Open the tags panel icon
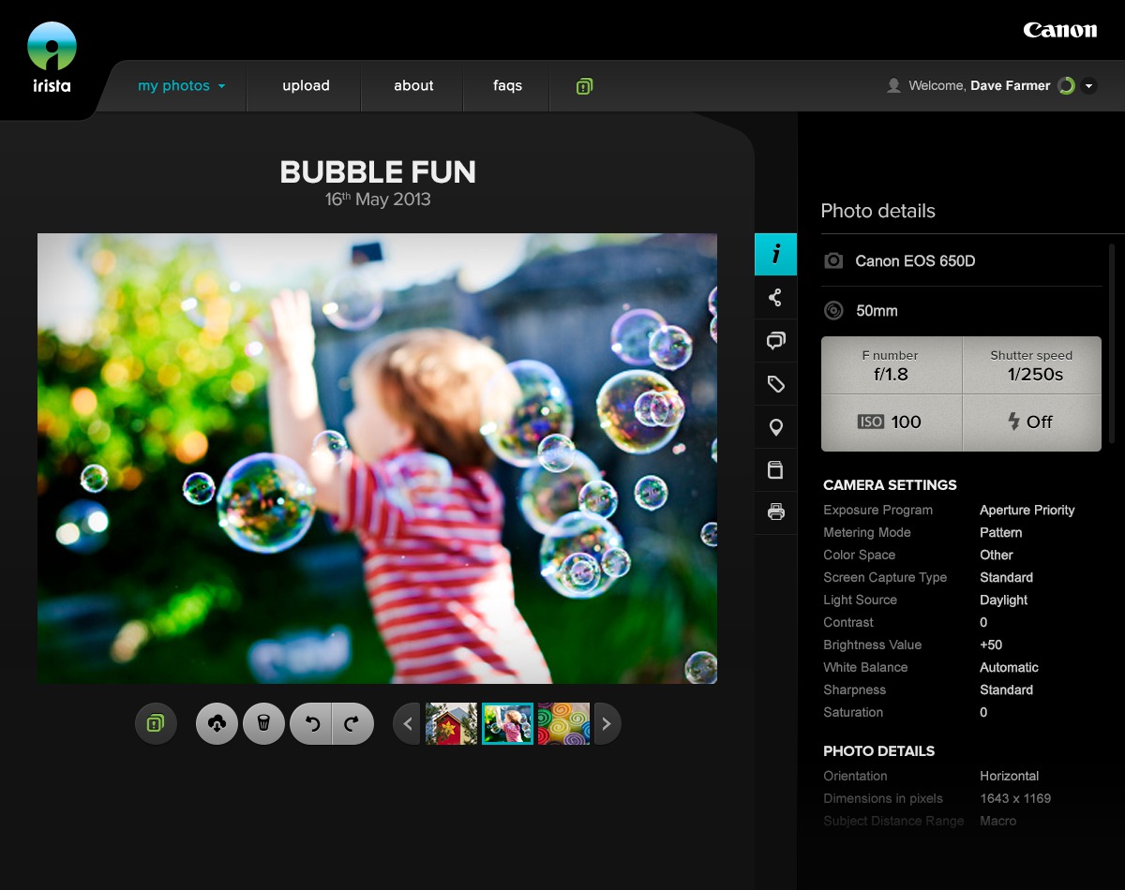This screenshot has height=890, width=1125. pos(775,384)
